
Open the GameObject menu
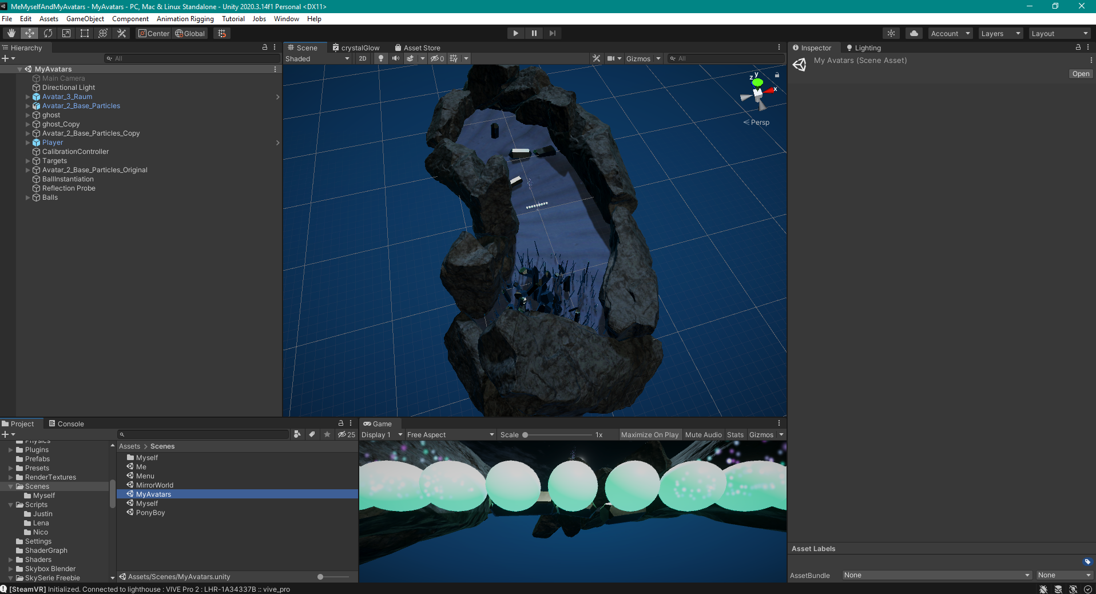click(85, 18)
